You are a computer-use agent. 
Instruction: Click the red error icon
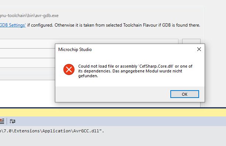[x=69, y=69]
